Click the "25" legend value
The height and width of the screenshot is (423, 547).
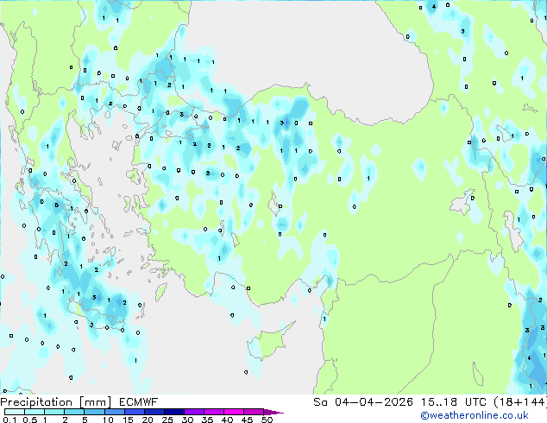(167, 420)
